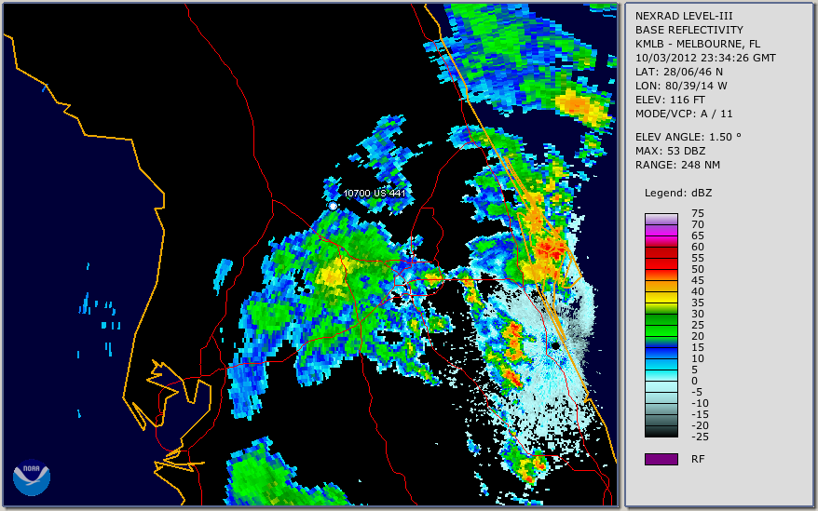
Task: Click the 'ELEV: 116 FT' text
Action: [670, 101]
